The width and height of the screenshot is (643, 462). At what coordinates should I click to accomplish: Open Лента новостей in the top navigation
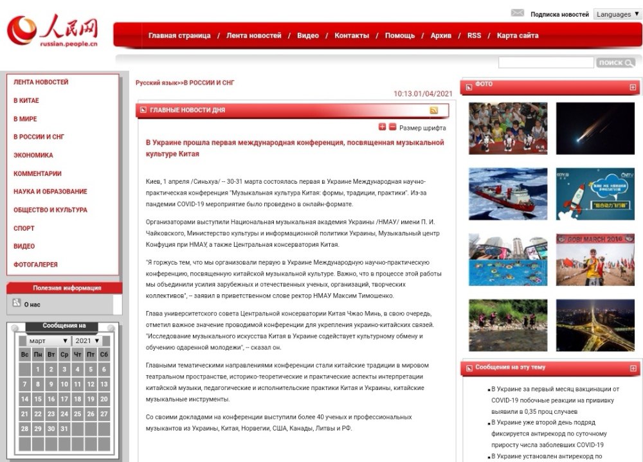click(253, 35)
